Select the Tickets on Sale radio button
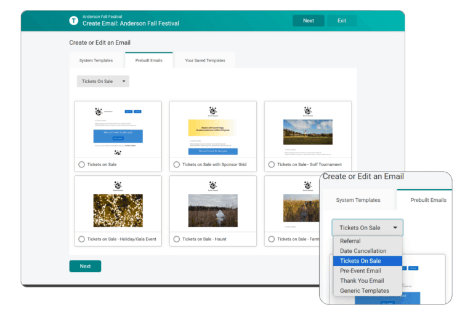This screenshot has width=473, height=315. click(x=82, y=164)
